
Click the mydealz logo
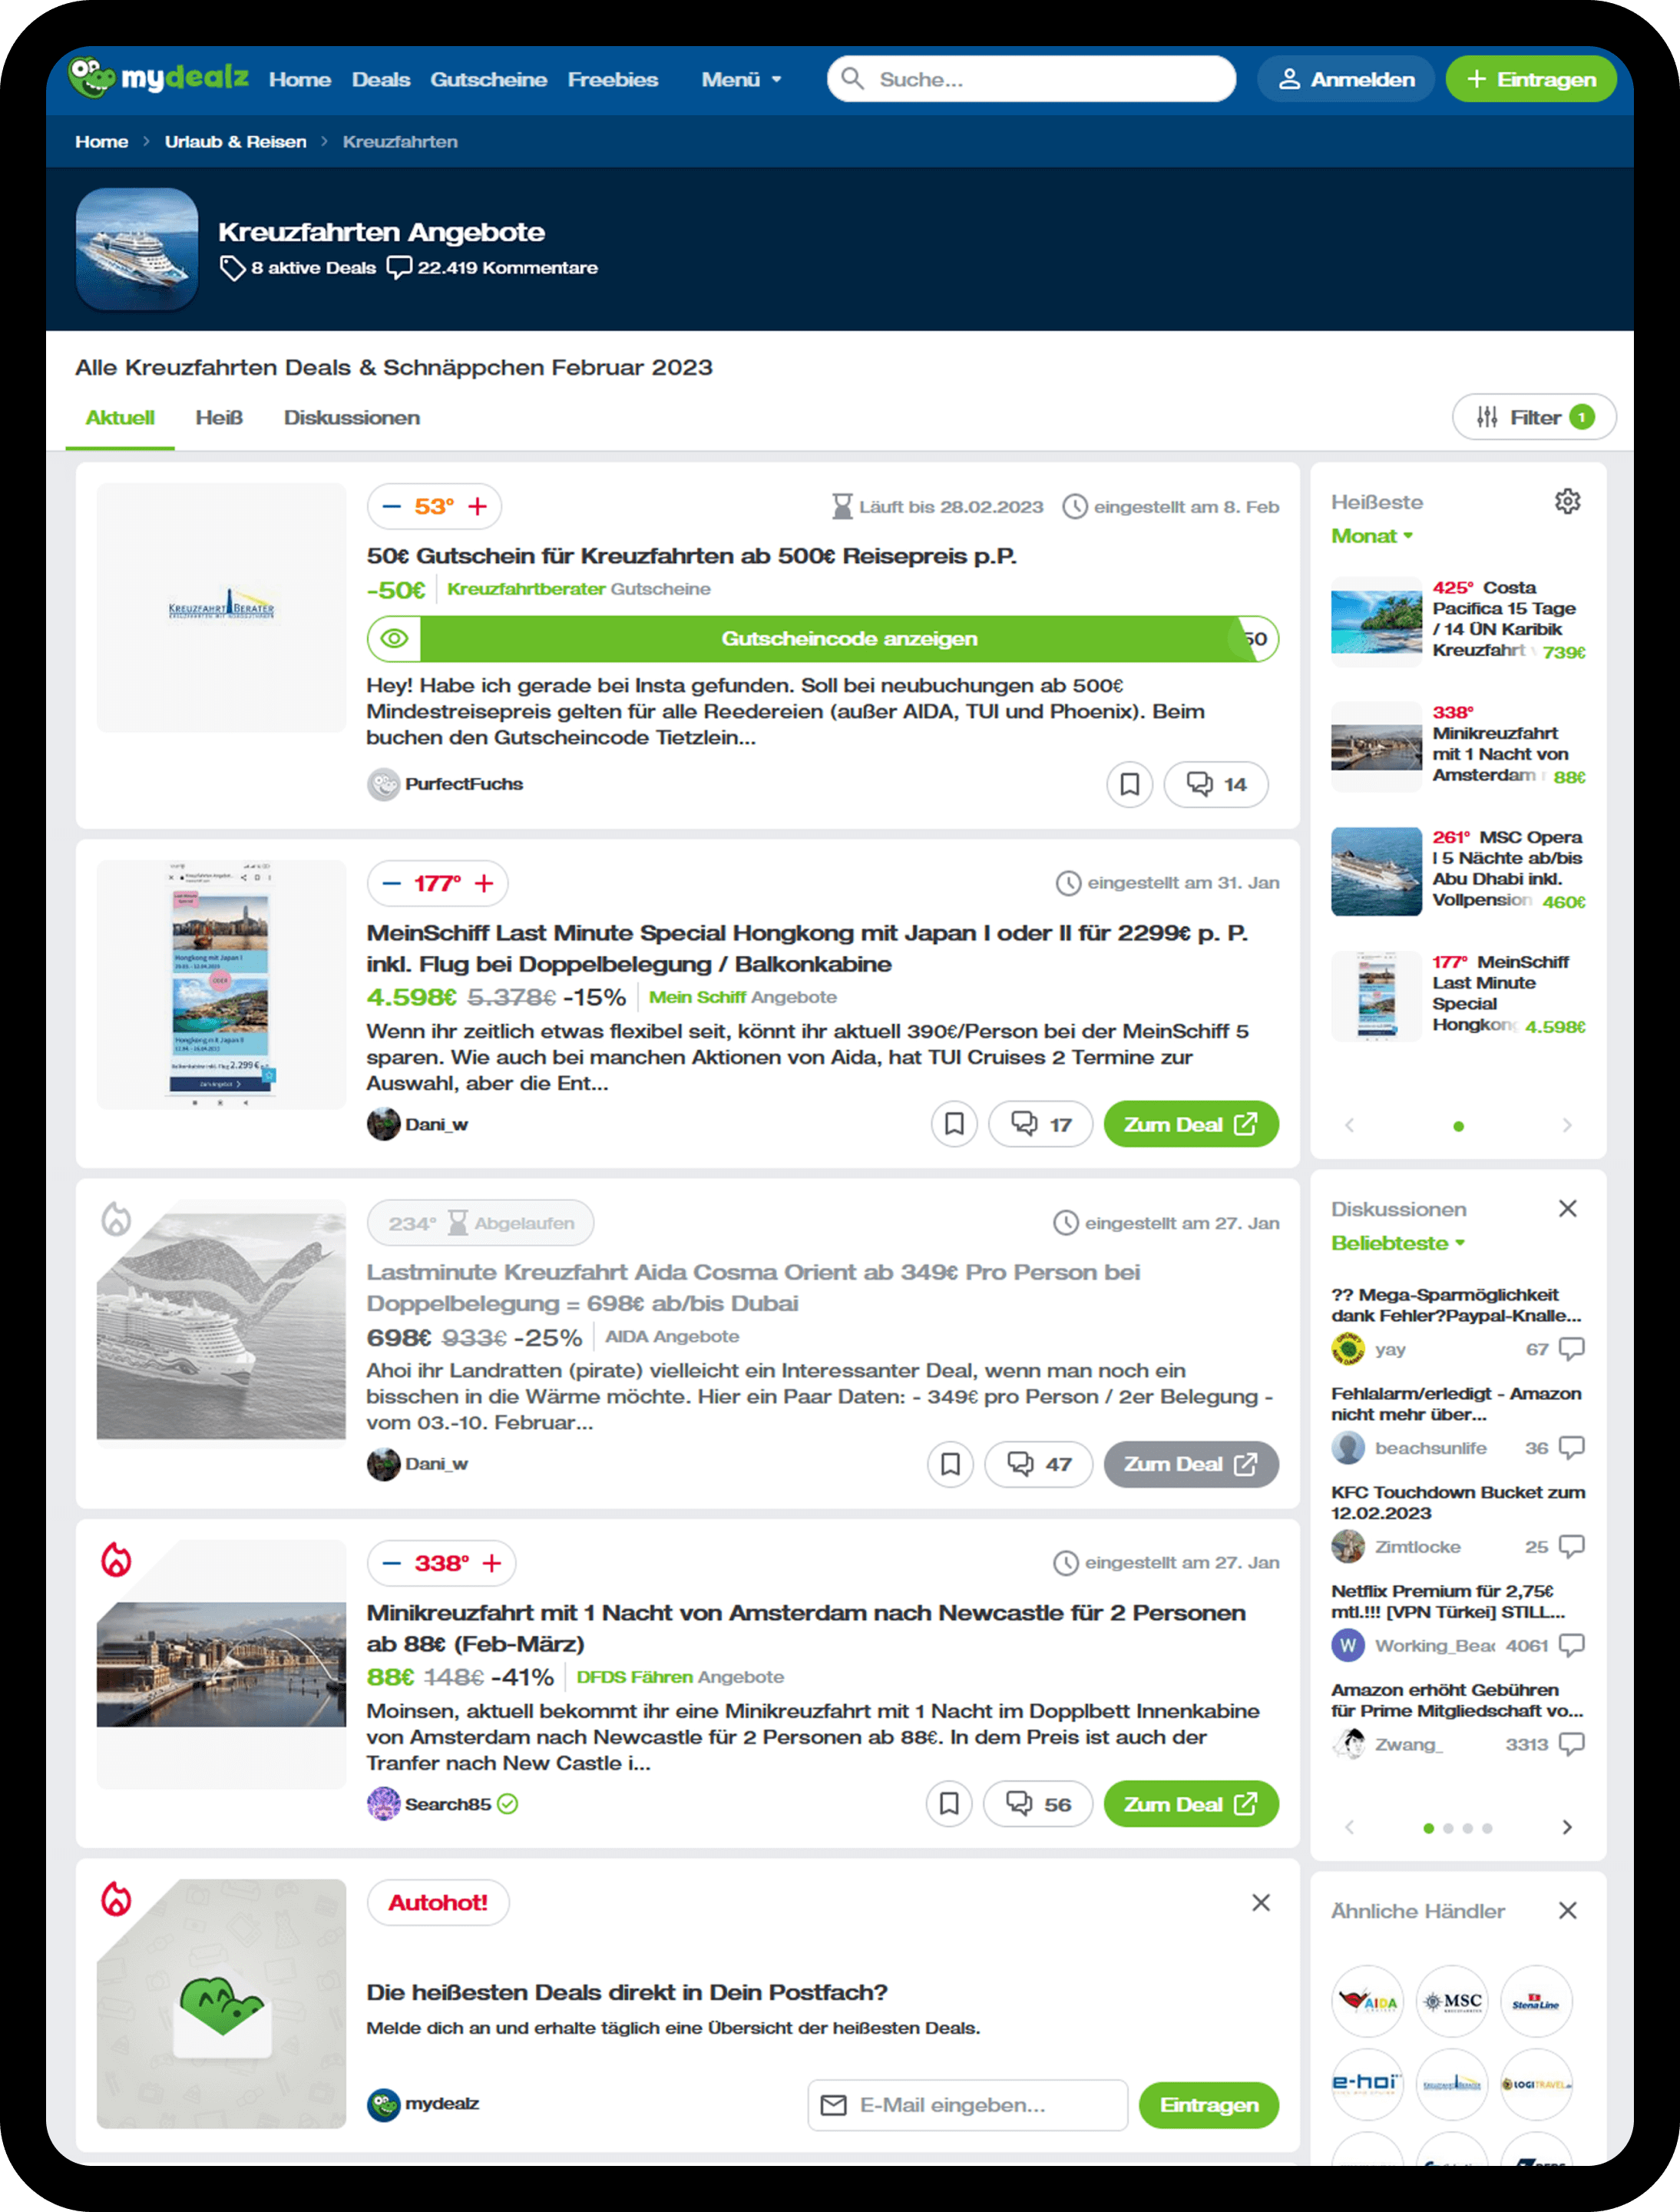point(158,78)
